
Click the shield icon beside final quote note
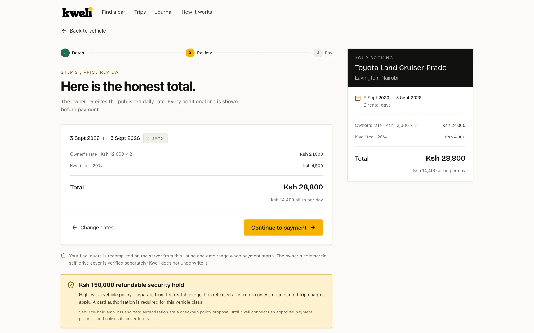[63, 256]
